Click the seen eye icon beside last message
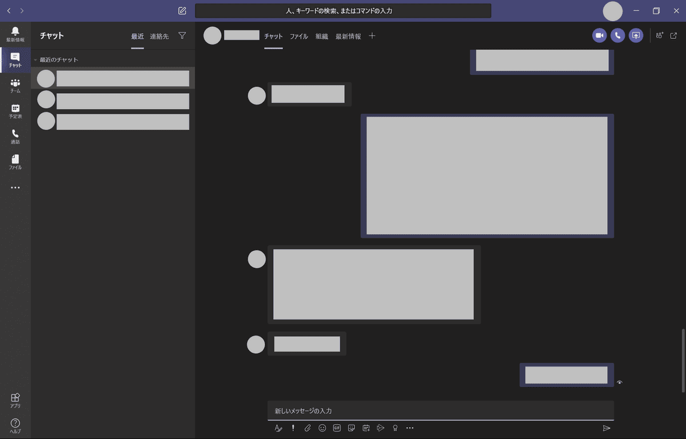Viewport: 686px width, 439px height. tap(620, 382)
